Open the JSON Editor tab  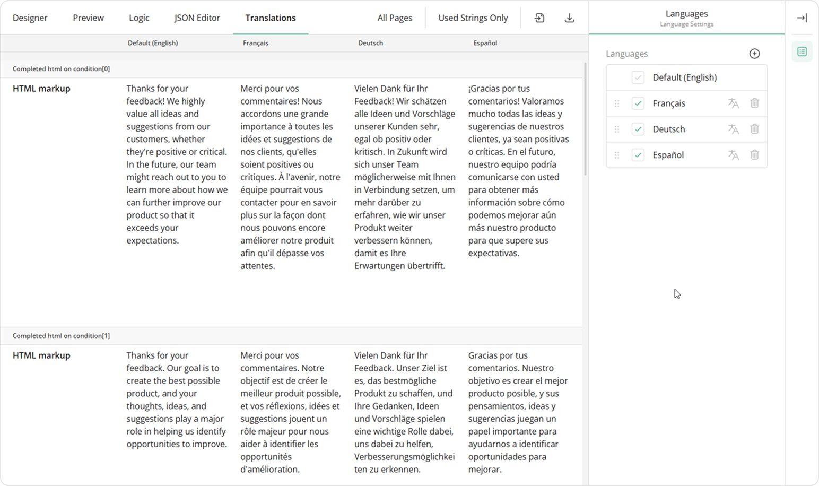pos(197,18)
